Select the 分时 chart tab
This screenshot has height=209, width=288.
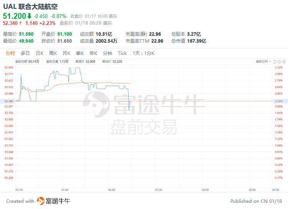tap(10, 53)
